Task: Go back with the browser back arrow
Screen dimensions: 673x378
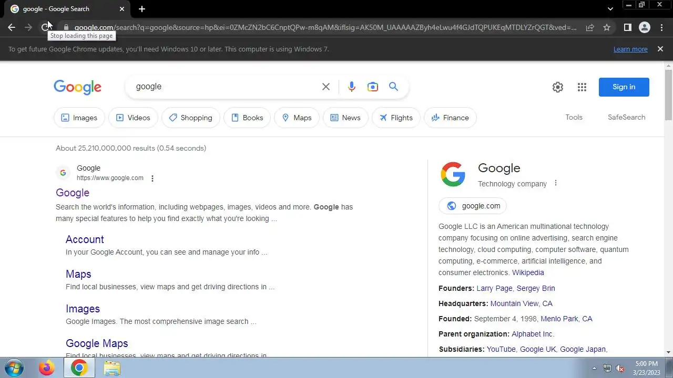Action: pos(12,27)
